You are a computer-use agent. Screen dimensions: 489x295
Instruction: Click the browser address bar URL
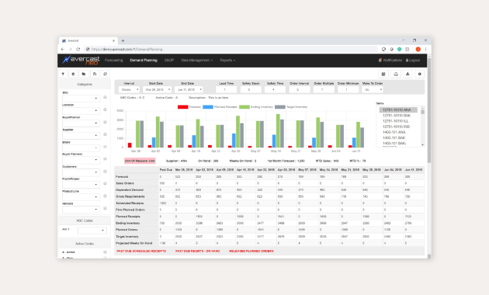click(x=127, y=49)
